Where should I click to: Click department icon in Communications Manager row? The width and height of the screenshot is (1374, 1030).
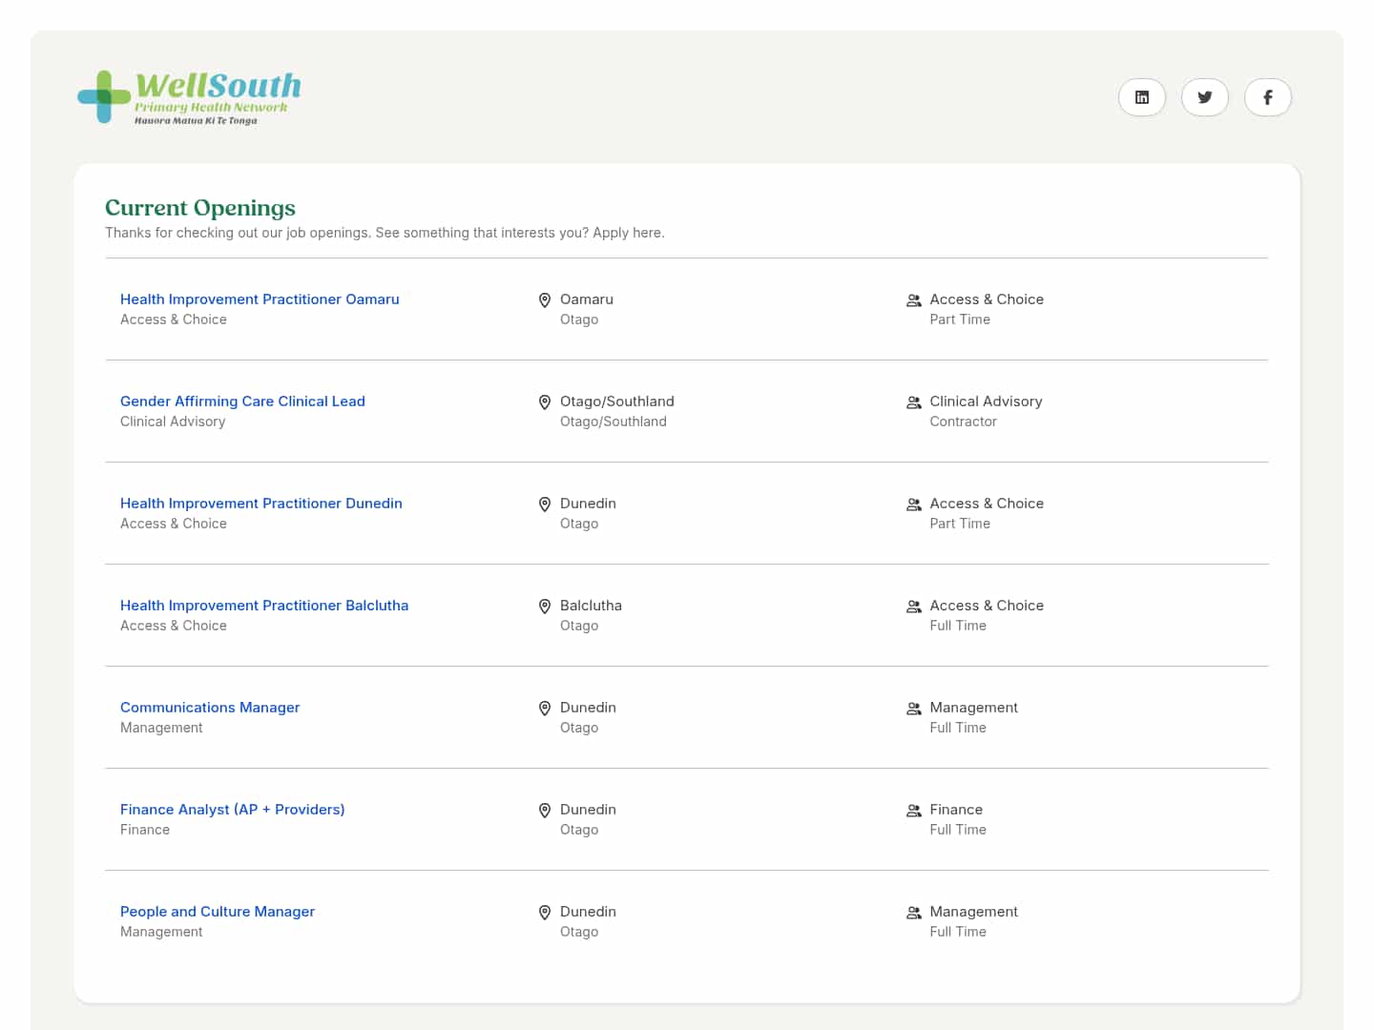tap(914, 709)
